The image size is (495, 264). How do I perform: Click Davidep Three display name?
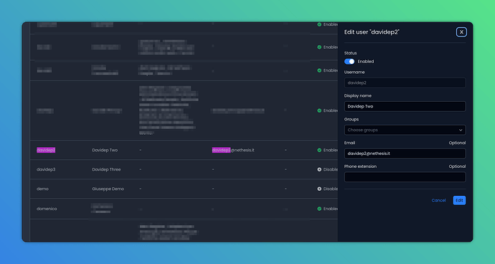tap(106, 169)
